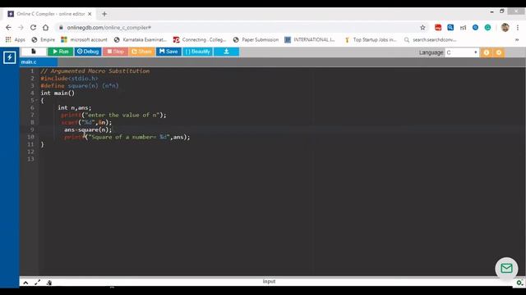This screenshot has height=295, width=526.
Task: Start debugging with the Debug button
Action: [88, 52]
